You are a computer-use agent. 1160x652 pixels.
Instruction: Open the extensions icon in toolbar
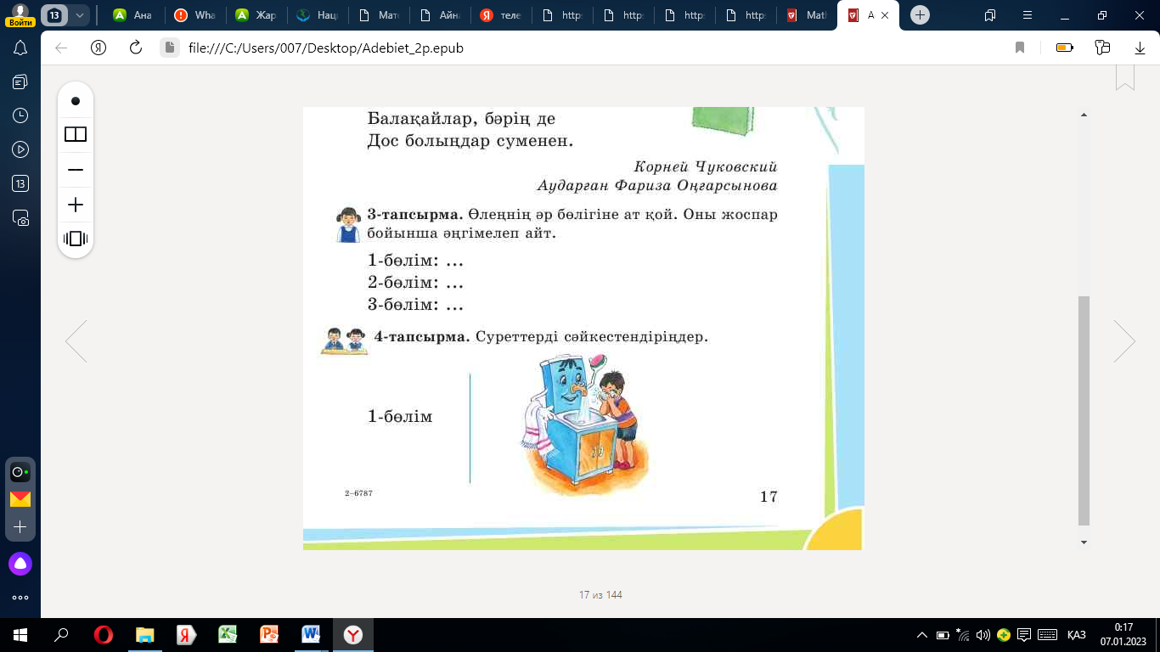(x=1103, y=48)
